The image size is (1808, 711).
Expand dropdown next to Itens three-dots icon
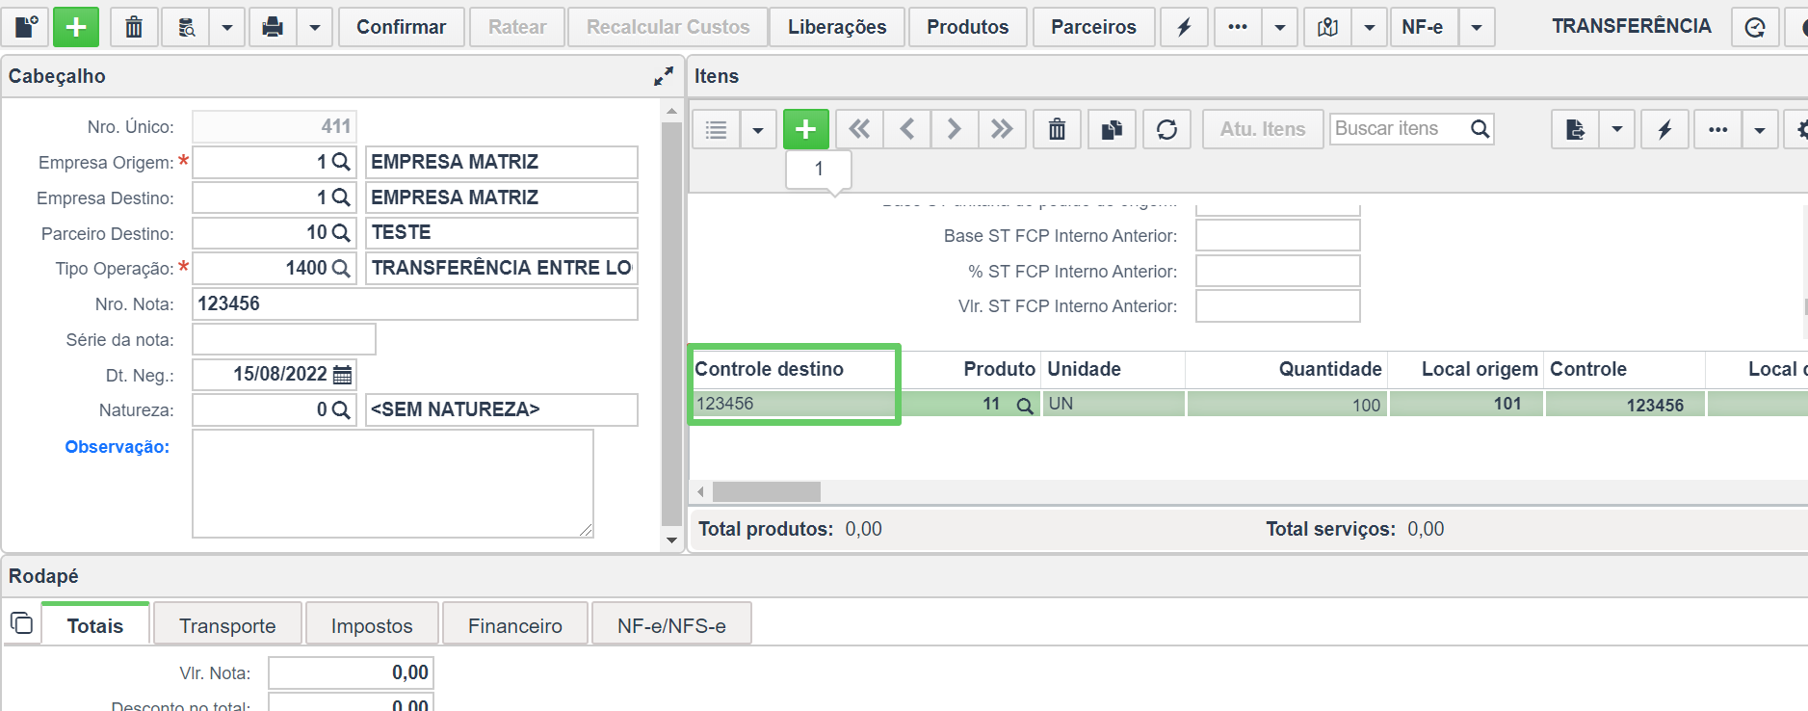coord(1760,129)
